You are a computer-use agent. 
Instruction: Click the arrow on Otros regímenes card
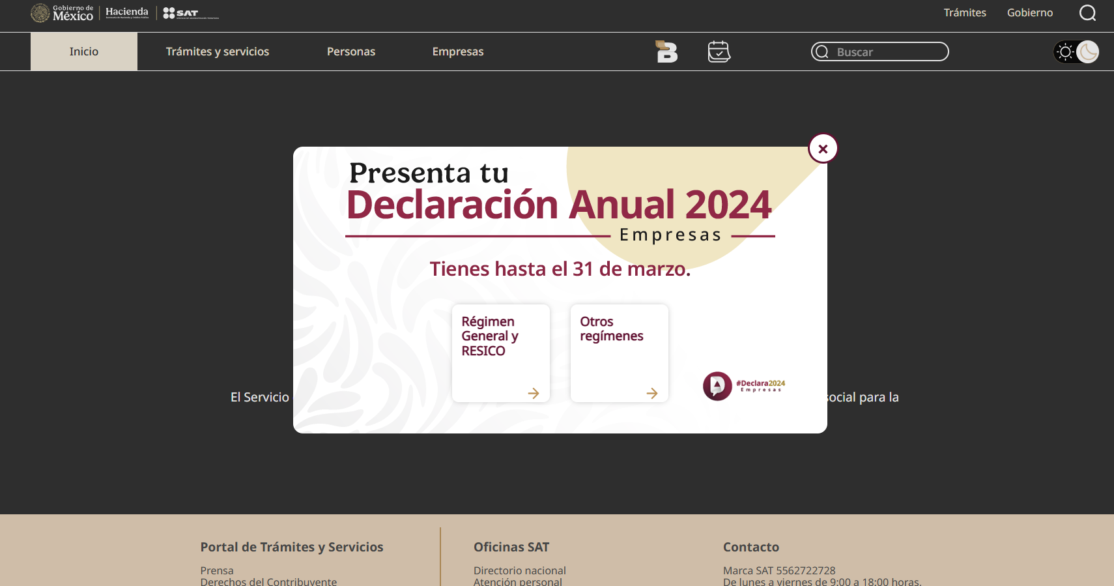[x=652, y=393]
